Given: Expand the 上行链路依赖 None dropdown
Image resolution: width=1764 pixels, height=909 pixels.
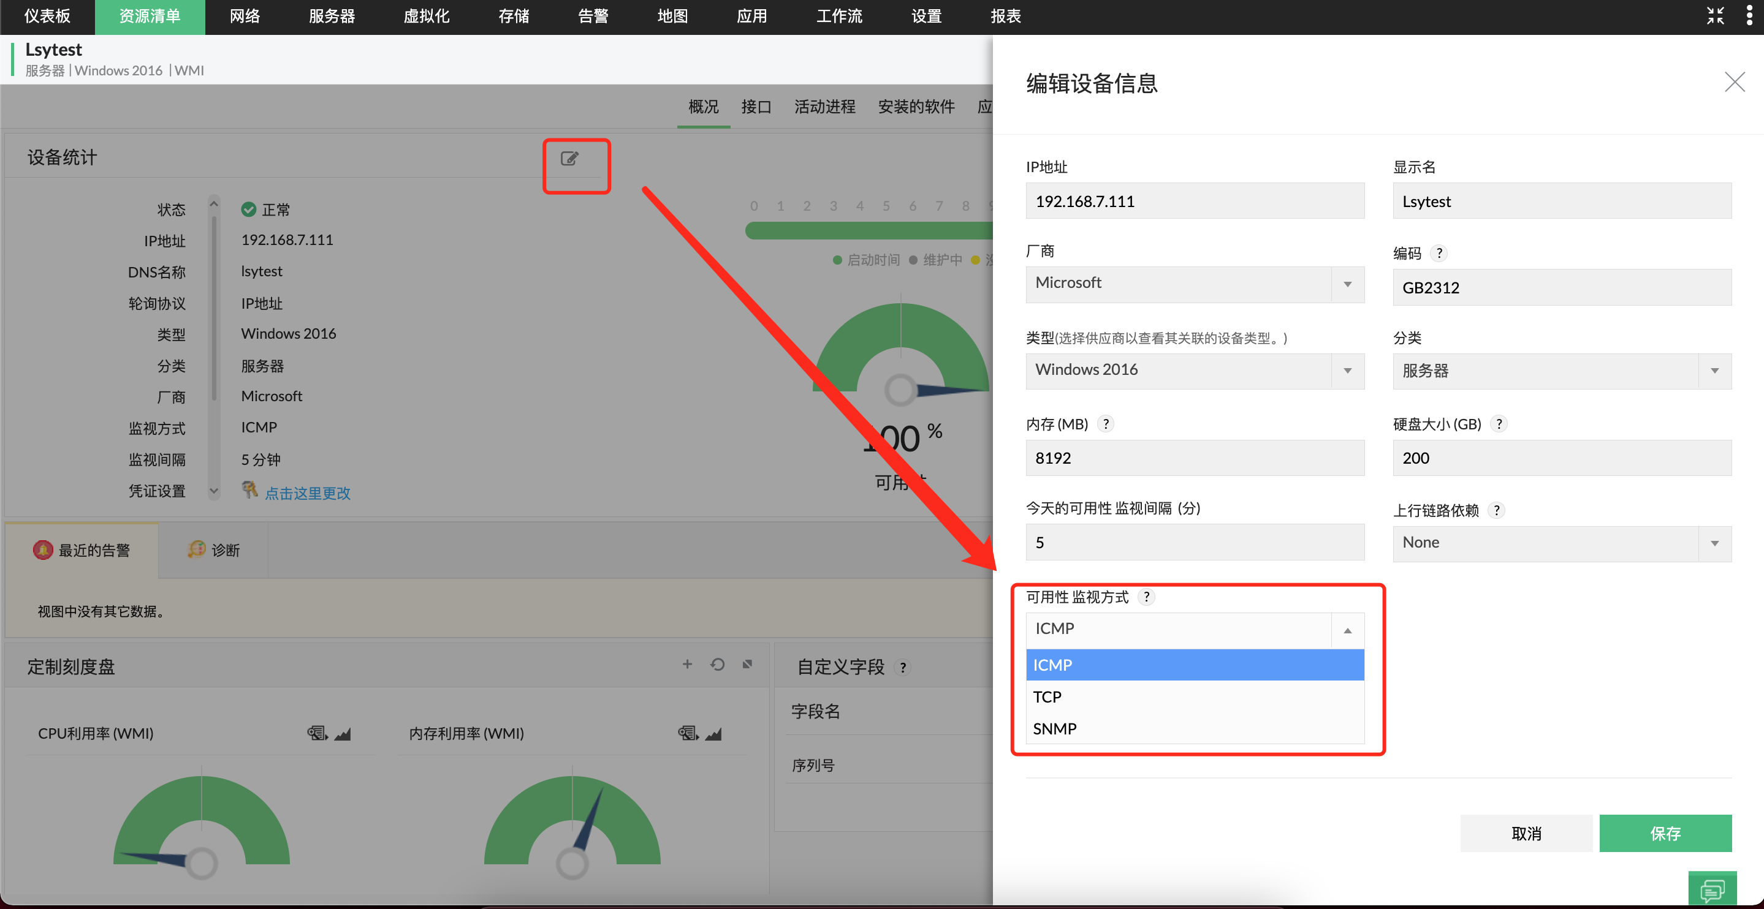Looking at the screenshot, I should pos(1714,543).
